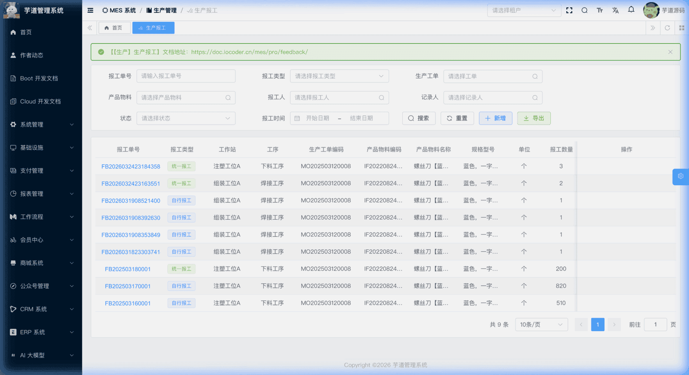Open the notification bell

[x=631, y=10]
